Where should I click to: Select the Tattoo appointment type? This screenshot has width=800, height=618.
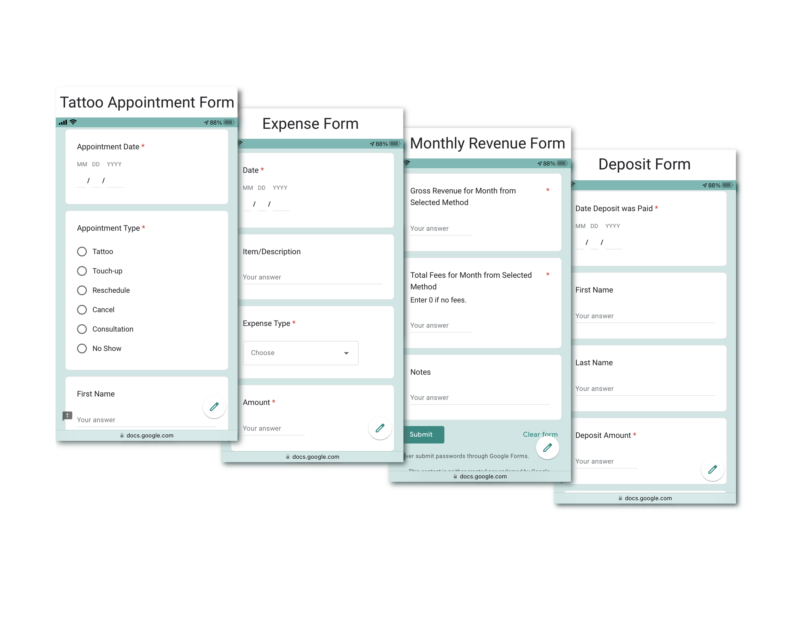82,251
